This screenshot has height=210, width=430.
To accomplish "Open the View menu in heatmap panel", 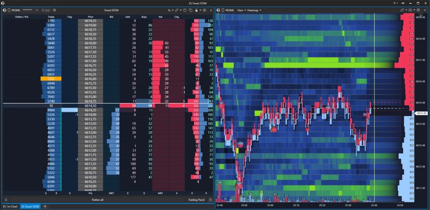I will tap(241, 10).
